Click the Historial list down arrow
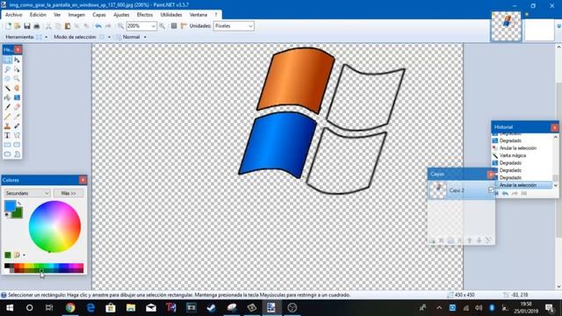Image resolution: width=562 pixels, height=316 pixels. click(556, 185)
